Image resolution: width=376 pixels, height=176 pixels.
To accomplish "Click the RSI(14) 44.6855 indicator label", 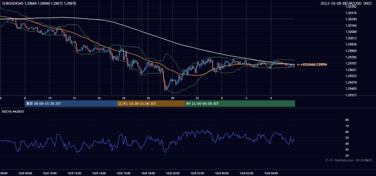I will pos(13,111).
